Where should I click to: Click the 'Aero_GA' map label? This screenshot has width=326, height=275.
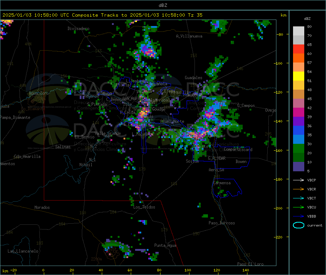217,170
